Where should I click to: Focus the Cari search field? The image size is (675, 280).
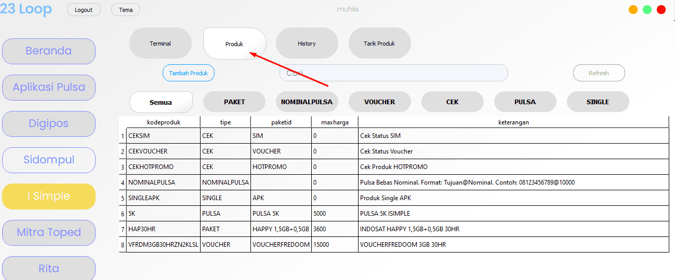pyautogui.click(x=393, y=73)
